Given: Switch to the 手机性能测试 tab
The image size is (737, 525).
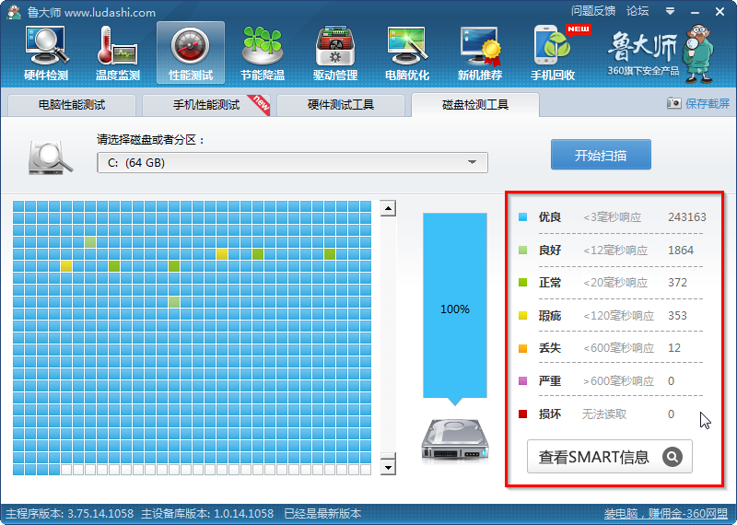Looking at the screenshot, I should [x=205, y=105].
